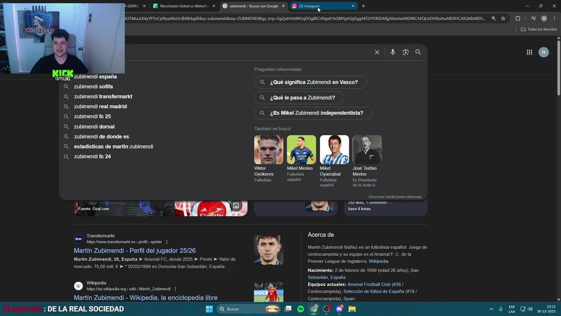Choose suggestion zubimendi fc 25
Screen dimensions: 561x316
[x=92, y=116]
